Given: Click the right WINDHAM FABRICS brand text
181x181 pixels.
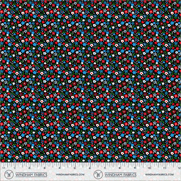Looking at the screenshot, I should (x=120, y=175).
